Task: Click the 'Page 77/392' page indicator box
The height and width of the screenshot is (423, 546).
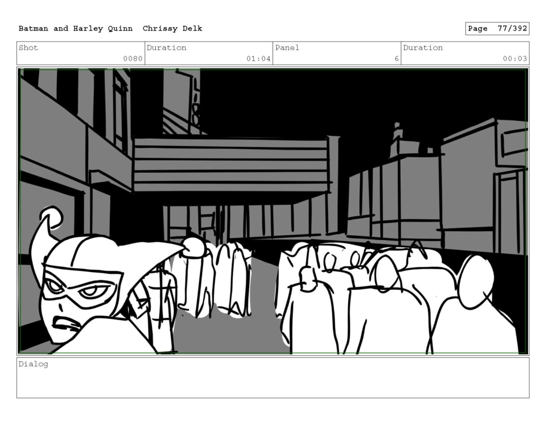Action: click(497, 29)
